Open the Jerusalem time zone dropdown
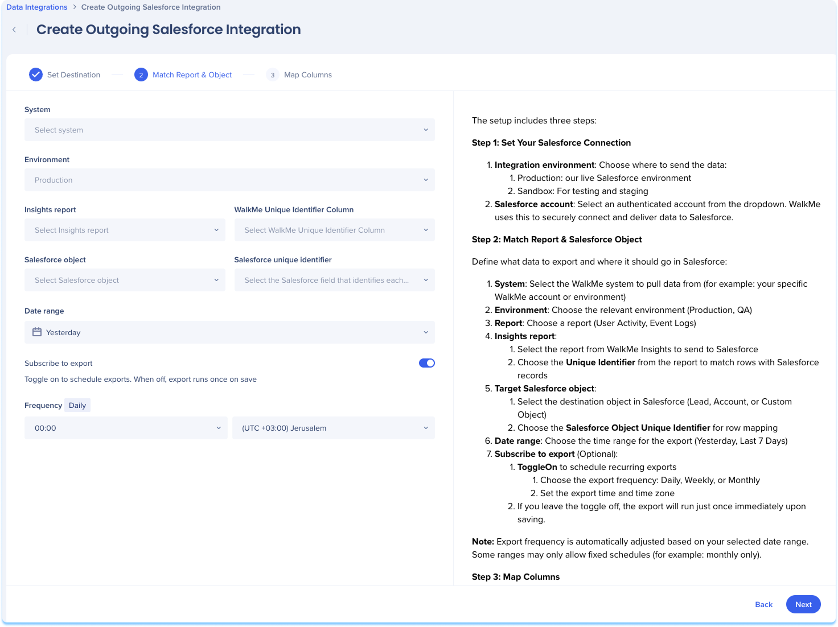 (334, 428)
